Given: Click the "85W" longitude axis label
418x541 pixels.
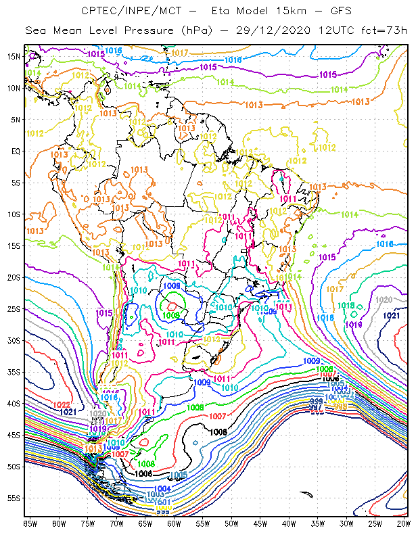Looking at the screenshot, I should coord(30,524).
